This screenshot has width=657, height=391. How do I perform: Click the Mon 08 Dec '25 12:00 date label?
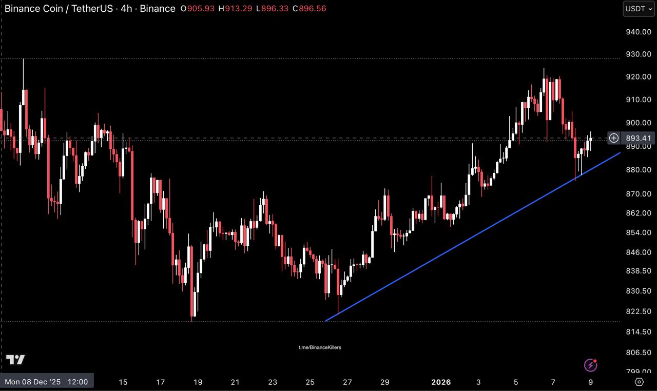47,382
